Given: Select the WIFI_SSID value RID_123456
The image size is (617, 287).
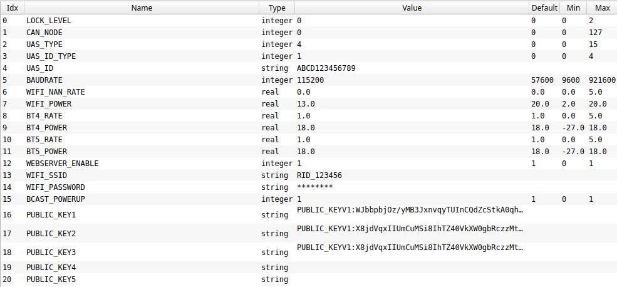Looking at the screenshot, I should (319, 175).
